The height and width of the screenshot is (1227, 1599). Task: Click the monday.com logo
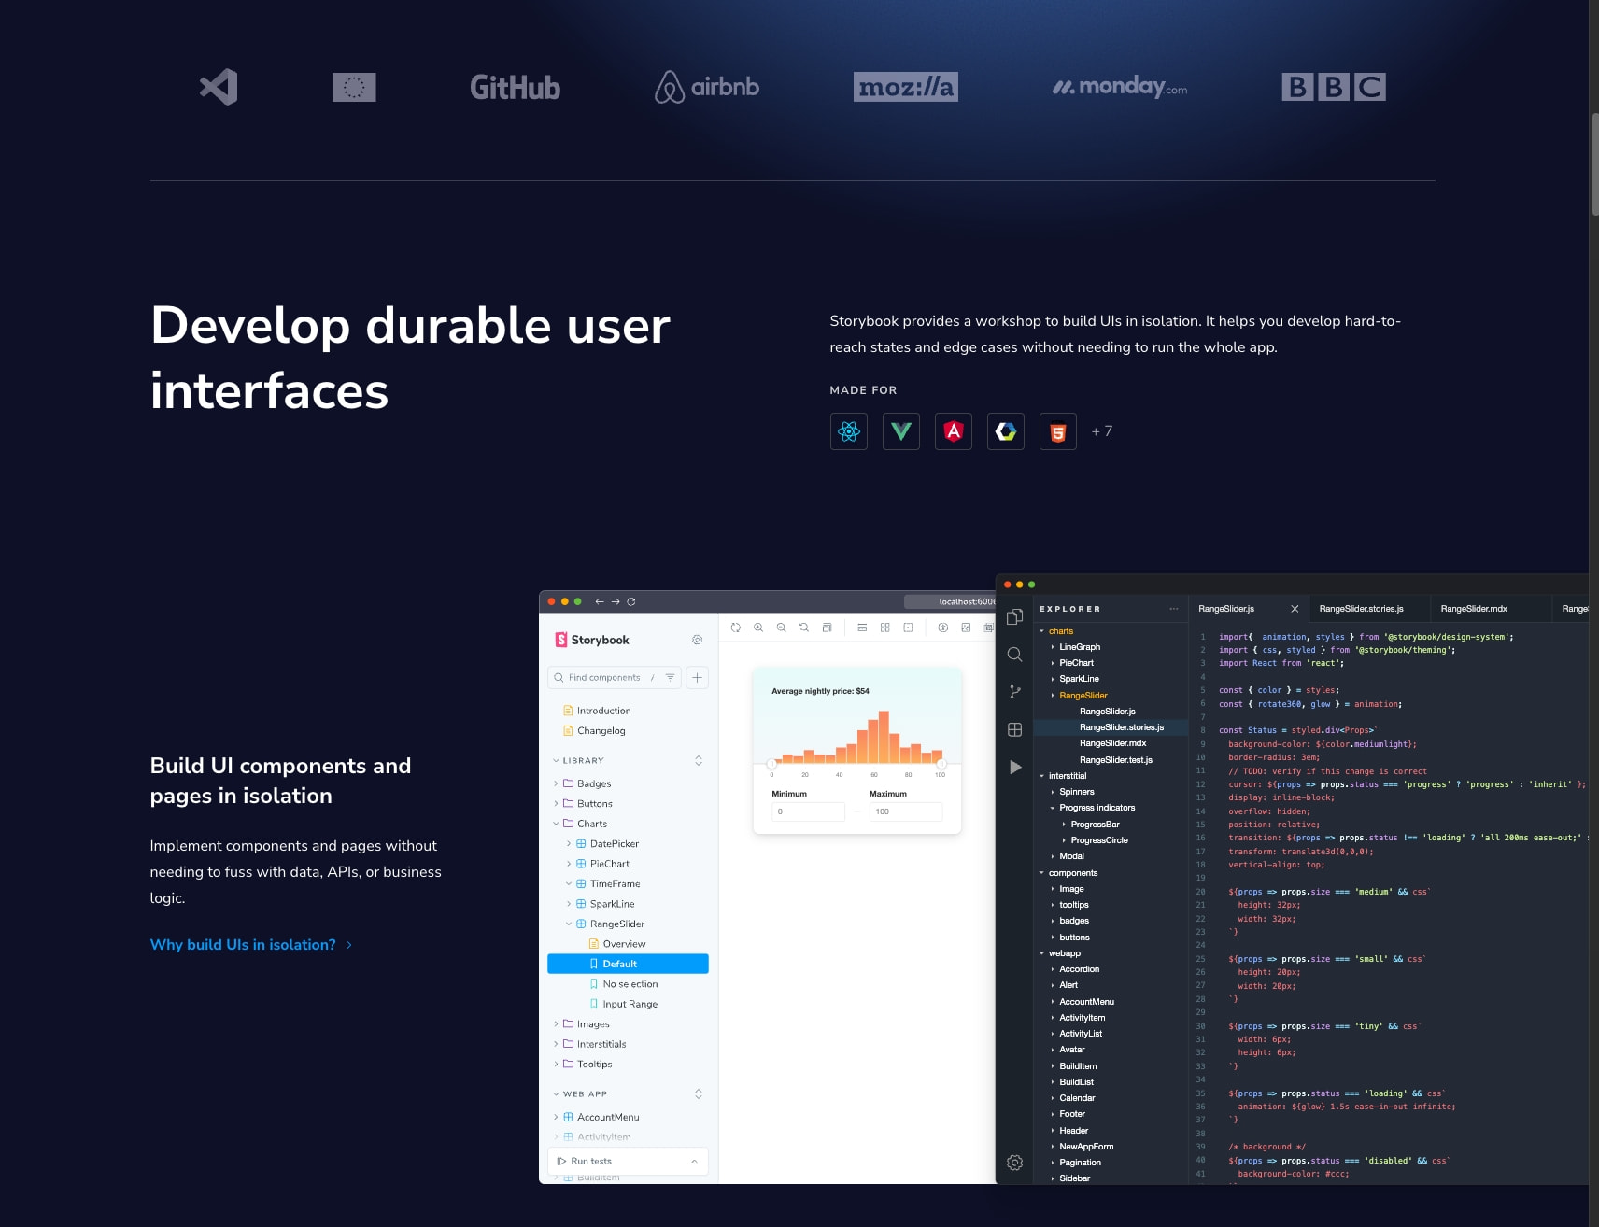coord(1120,87)
